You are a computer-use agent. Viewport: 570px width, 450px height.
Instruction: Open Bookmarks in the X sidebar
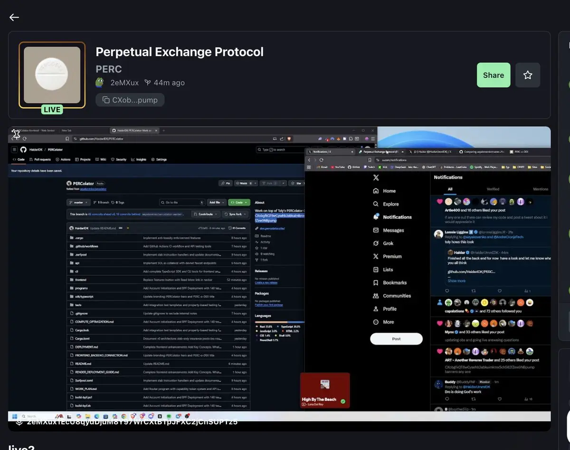(389, 283)
